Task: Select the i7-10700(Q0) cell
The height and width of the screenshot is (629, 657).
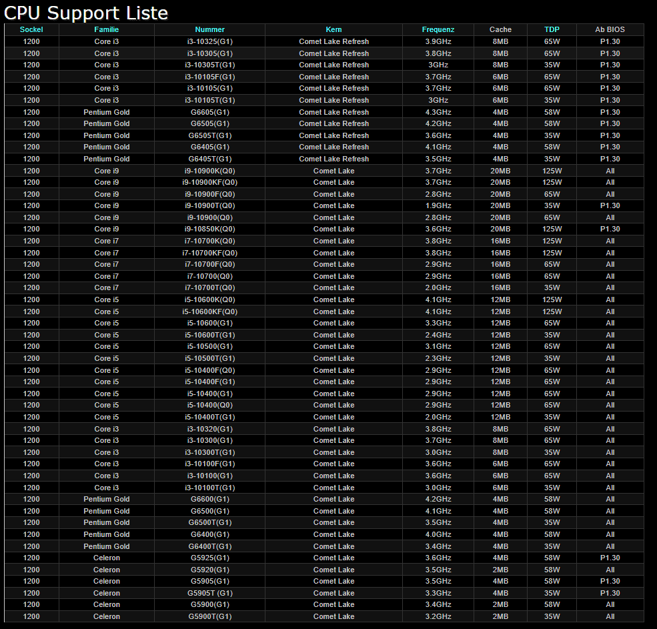Action: click(x=209, y=276)
